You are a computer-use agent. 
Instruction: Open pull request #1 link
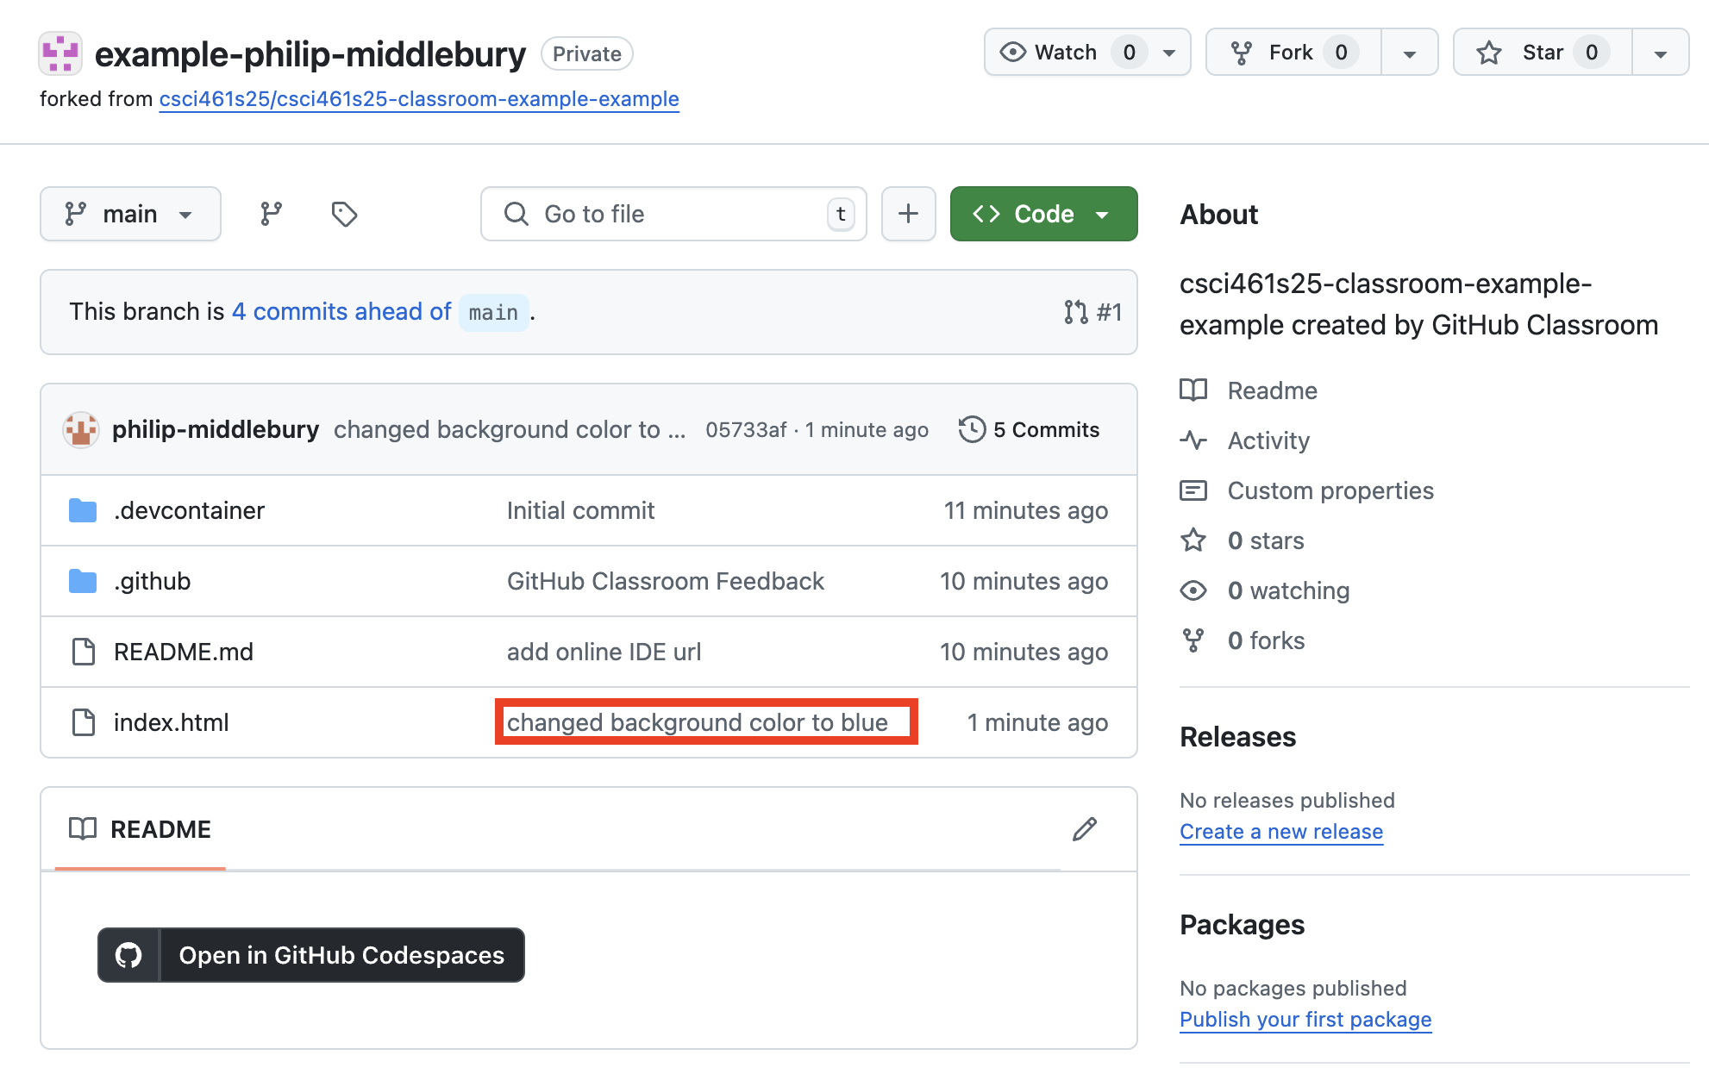click(x=1092, y=312)
